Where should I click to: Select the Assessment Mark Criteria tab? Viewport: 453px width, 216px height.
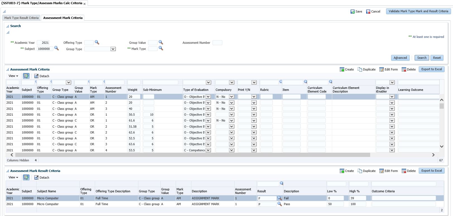63,18
